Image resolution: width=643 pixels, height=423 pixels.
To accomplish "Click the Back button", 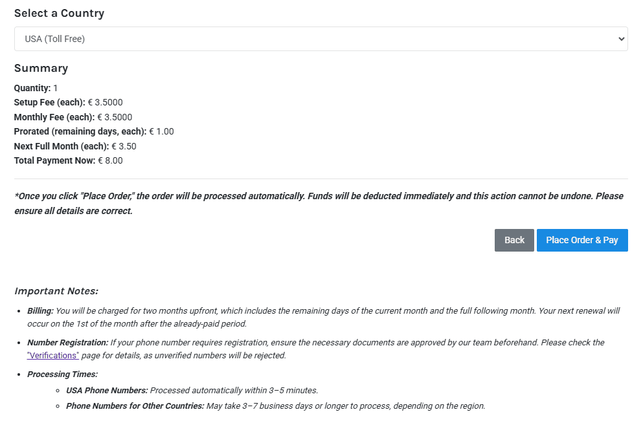I will pyautogui.click(x=514, y=240).
